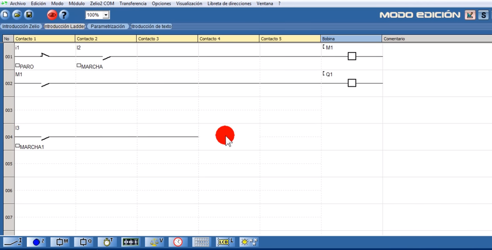Switch to simulation mode with S icon

point(483,15)
